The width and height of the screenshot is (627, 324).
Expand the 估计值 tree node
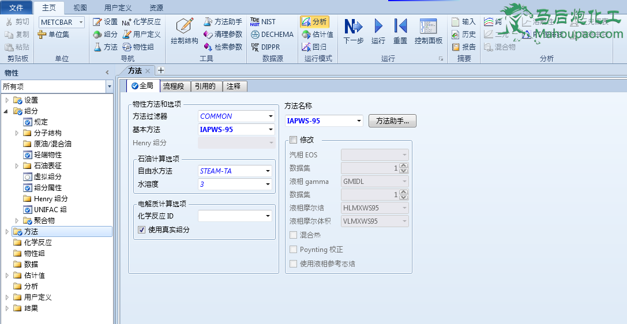6,275
